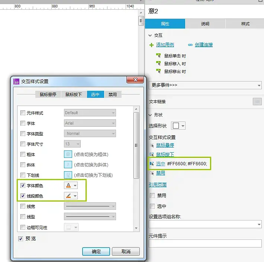
Task: Click the italic I toggle button
Action: [68, 165]
